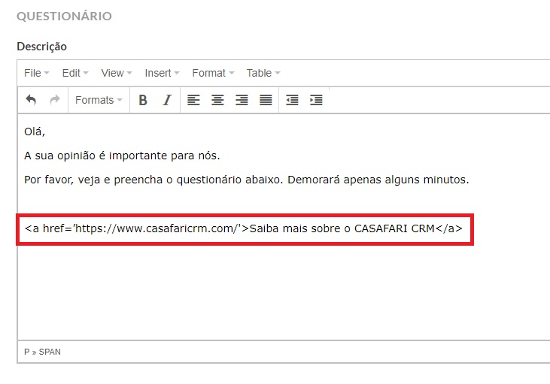This screenshot has width=550, height=384.
Task: Expand the View menu
Action: pyautogui.click(x=116, y=73)
